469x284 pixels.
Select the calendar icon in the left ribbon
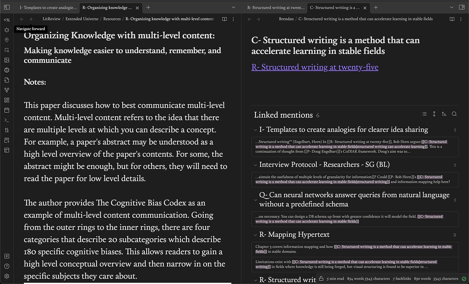tap(6, 110)
